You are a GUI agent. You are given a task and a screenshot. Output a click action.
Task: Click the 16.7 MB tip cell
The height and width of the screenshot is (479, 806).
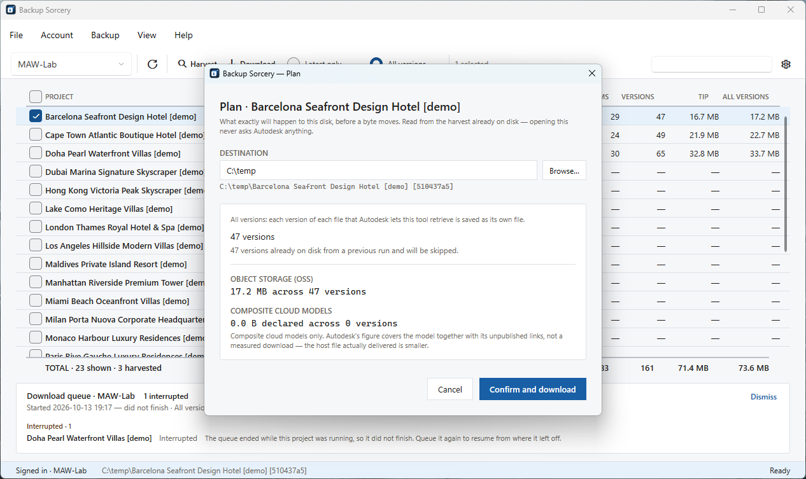coord(704,117)
